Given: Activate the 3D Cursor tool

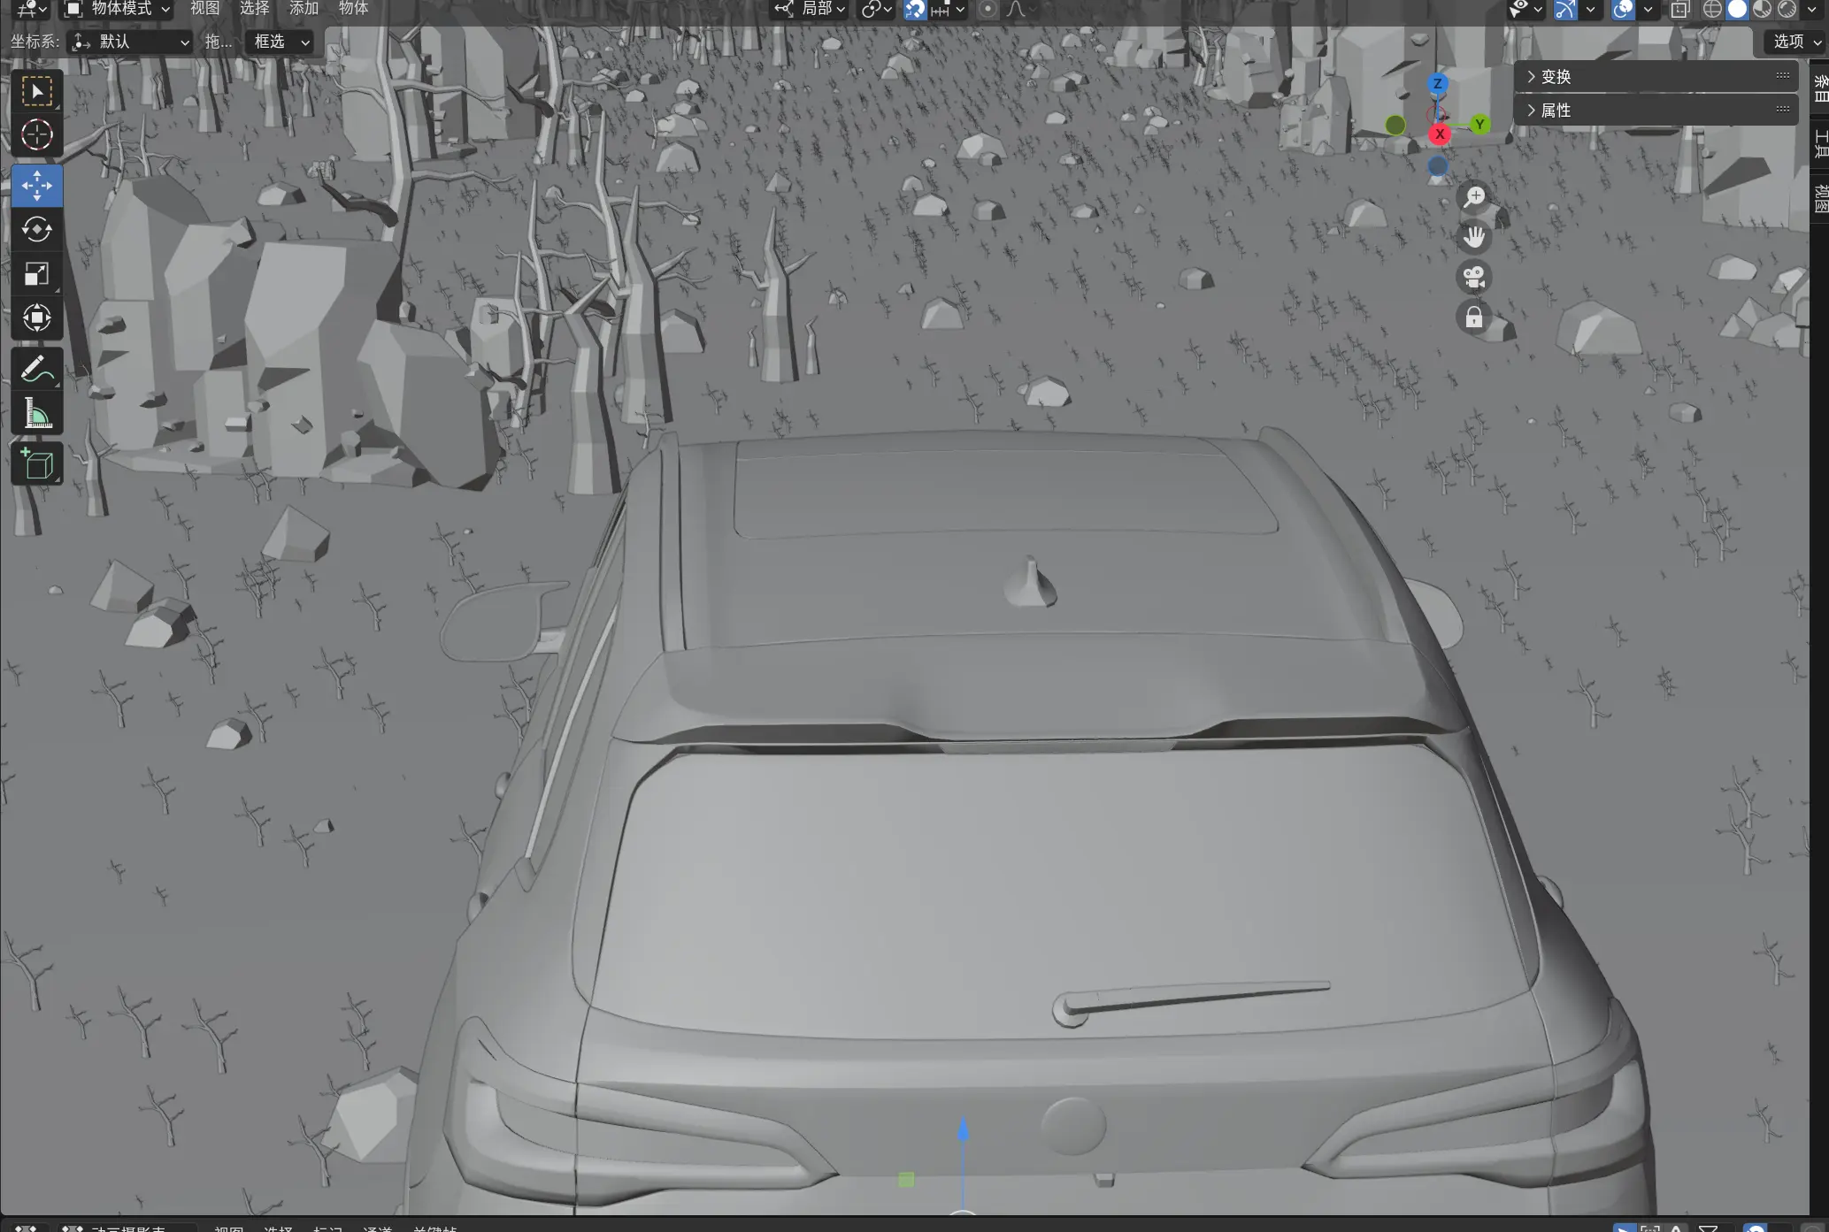Looking at the screenshot, I should 36,135.
